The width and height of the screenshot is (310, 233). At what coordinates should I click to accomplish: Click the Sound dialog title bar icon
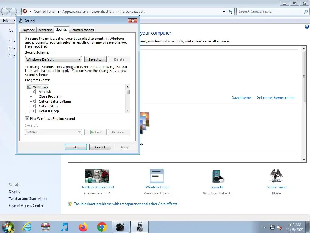tap(21, 21)
